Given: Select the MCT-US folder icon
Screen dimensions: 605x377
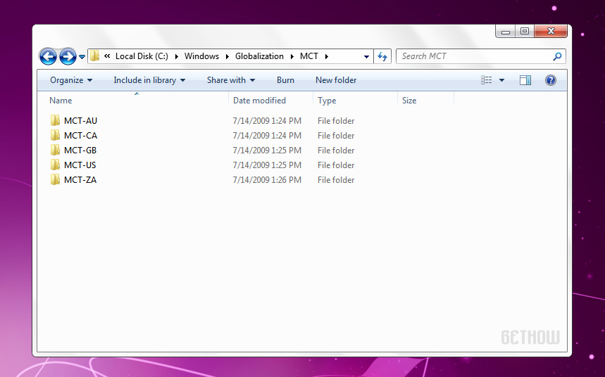Looking at the screenshot, I should 55,165.
